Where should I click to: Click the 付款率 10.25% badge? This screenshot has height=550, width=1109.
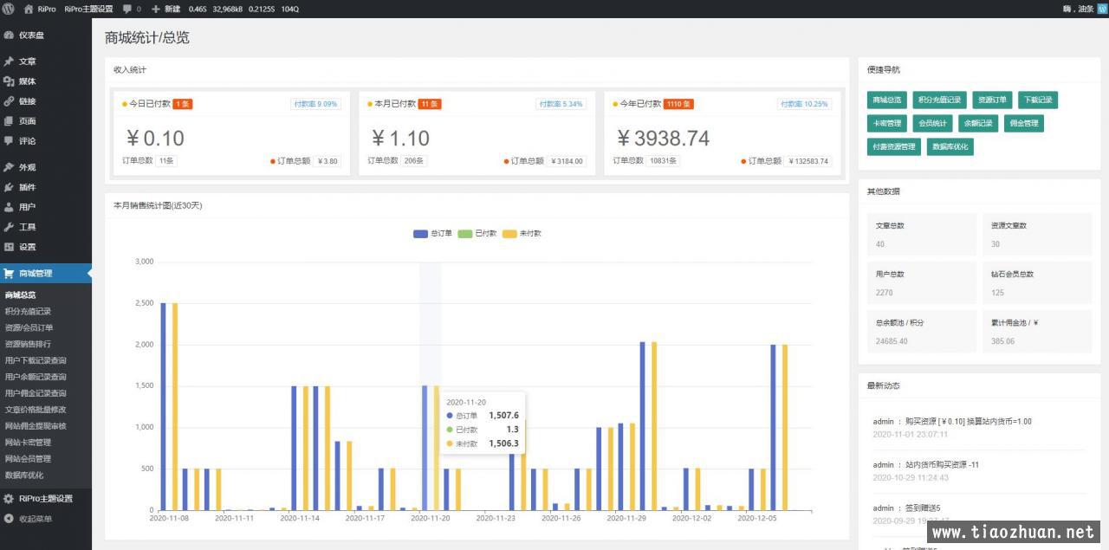[805, 104]
